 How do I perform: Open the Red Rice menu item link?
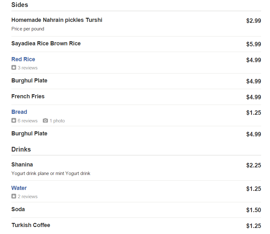coord(23,59)
